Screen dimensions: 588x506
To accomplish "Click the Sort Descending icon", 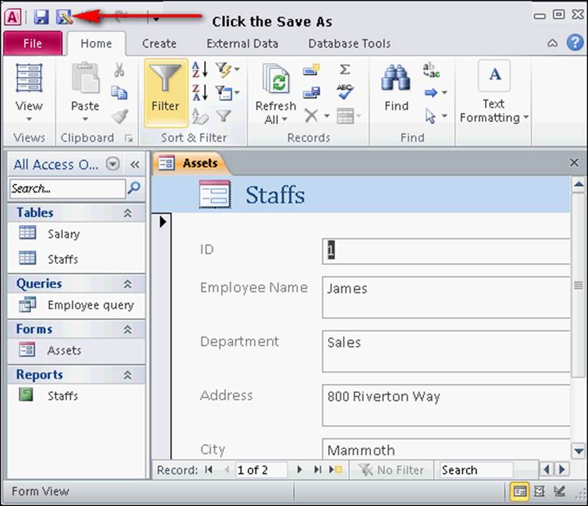I will coord(200,92).
